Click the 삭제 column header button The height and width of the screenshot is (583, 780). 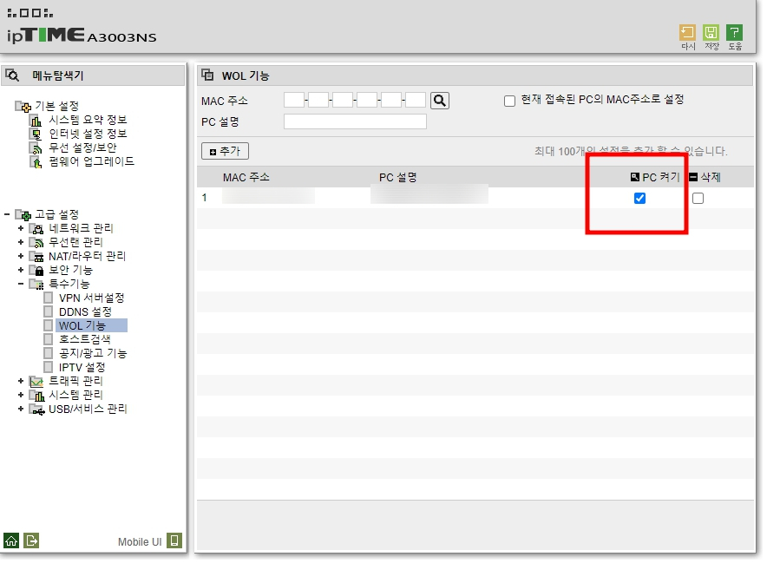coord(705,177)
